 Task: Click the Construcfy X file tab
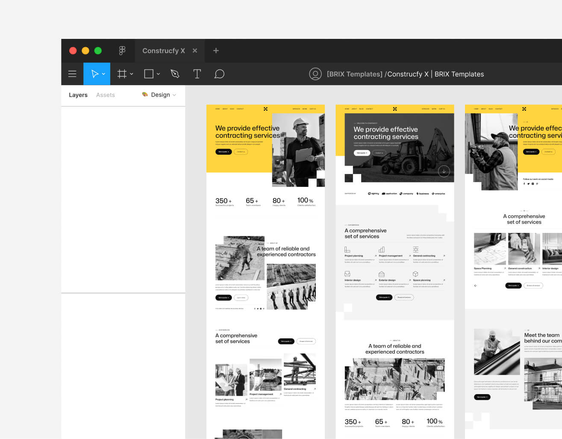coord(164,50)
